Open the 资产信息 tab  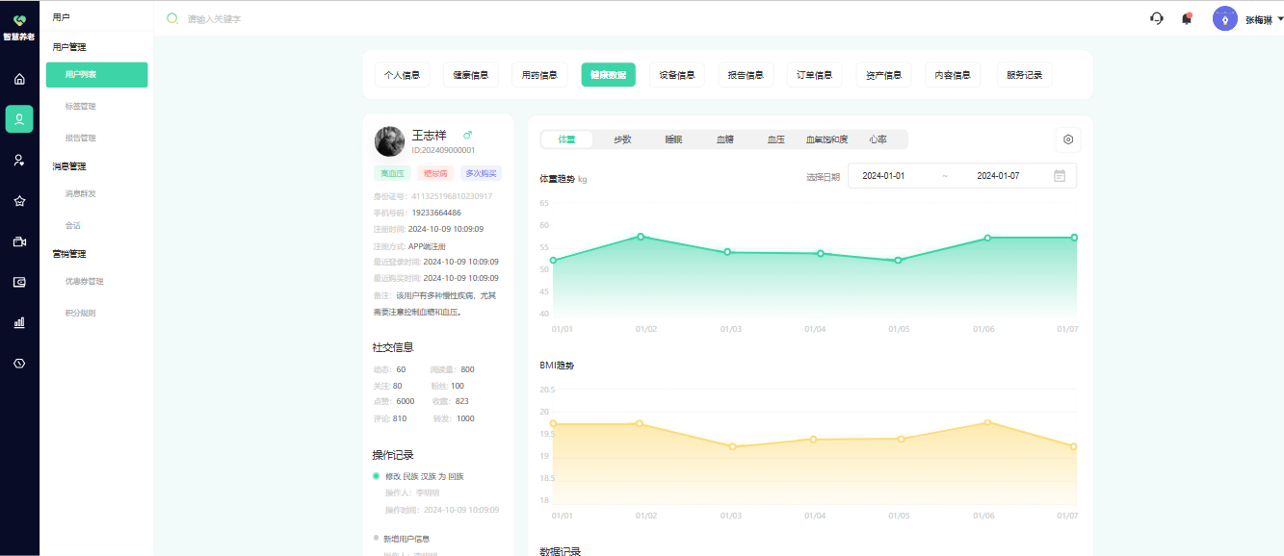883,75
